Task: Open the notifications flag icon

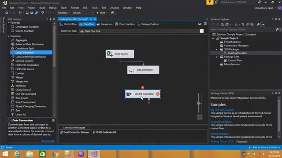Action: pos(210,2)
